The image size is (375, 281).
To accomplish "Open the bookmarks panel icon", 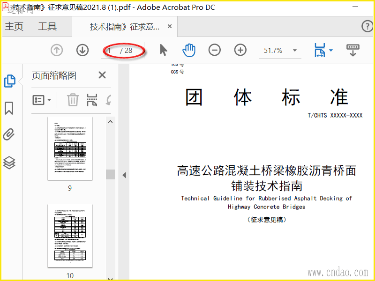I will [9, 108].
